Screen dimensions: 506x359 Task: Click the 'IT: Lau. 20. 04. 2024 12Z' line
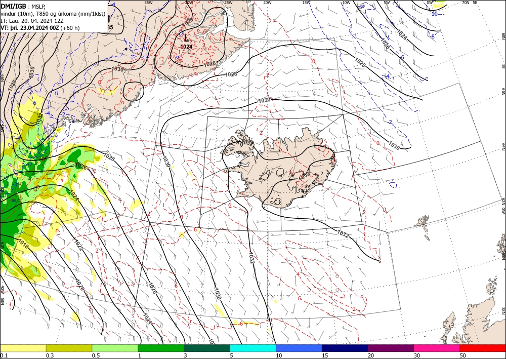[32, 21]
